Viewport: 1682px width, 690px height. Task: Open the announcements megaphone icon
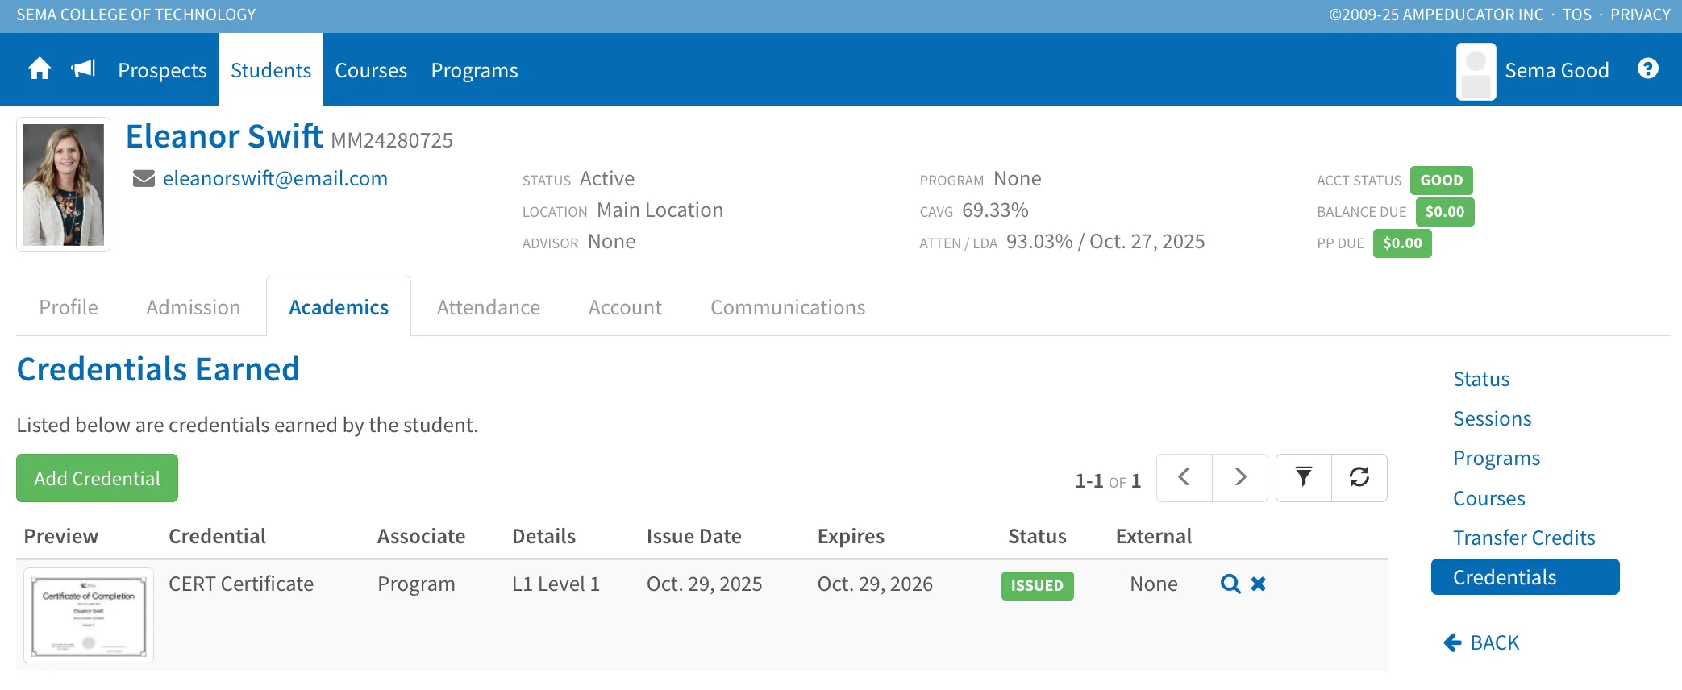(x=84, y=69)
